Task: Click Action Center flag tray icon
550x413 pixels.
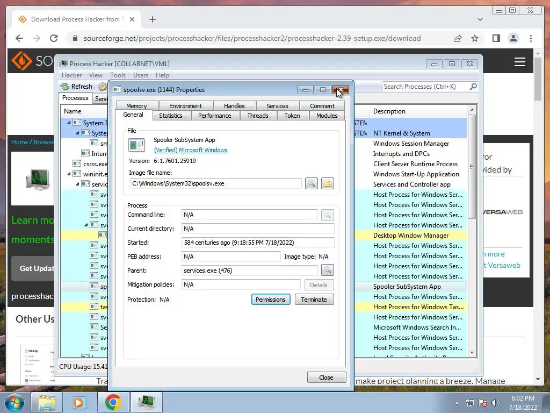Action: point(483,403)
